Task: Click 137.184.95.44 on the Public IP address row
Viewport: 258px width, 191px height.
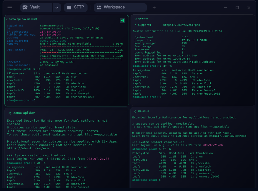Action: tap(51, 35)
